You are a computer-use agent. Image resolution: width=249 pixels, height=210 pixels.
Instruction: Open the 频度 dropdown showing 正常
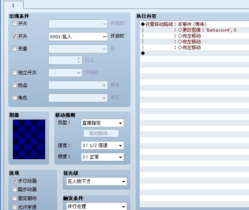[102, 157]
